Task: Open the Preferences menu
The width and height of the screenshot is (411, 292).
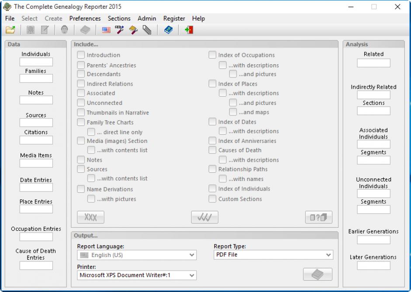Action: point(85,18)
